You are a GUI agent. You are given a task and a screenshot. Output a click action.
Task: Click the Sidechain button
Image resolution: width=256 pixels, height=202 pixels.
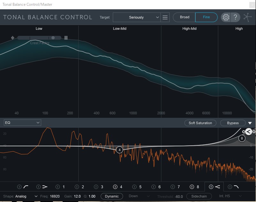coord(199,196)
